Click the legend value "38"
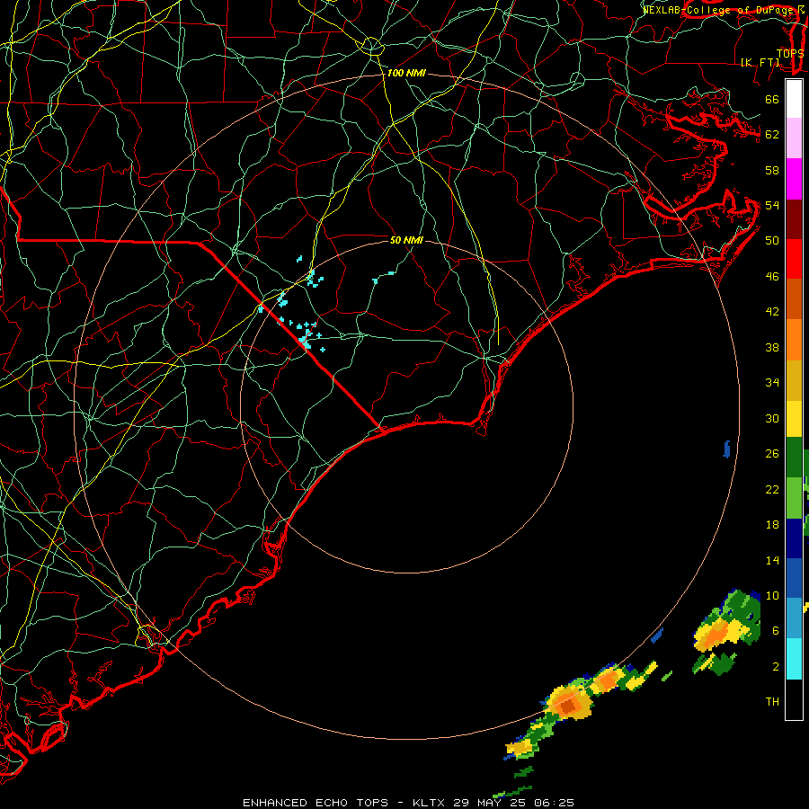Screen dimensions: 809x809 (x=772, y=348)
